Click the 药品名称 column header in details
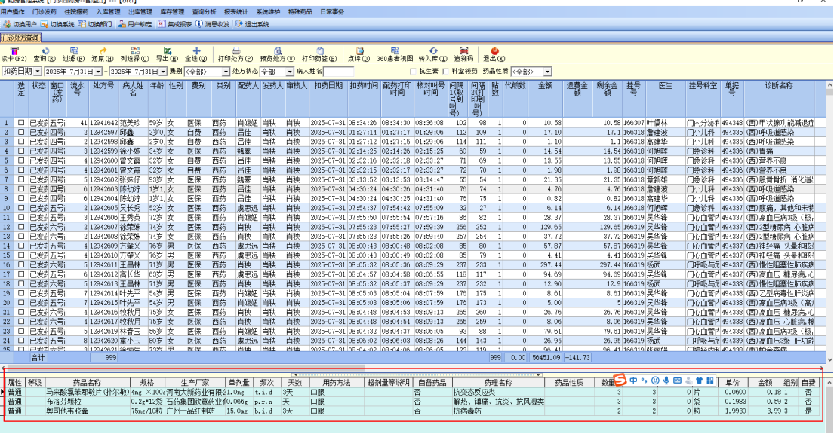This screenshot has height=434, width=834. (x=88, y=383)
